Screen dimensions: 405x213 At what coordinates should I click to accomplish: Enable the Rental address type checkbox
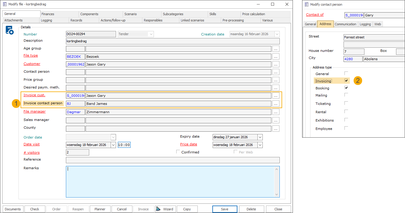pyautogui.click(x=346, y=111)
